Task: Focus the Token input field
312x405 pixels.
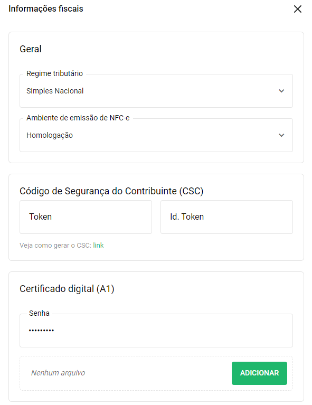Action: pyautogui.click(x=86, y=217)
